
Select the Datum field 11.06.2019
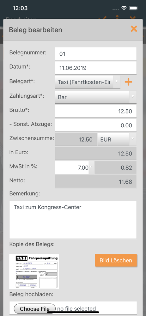pos(95,68)
